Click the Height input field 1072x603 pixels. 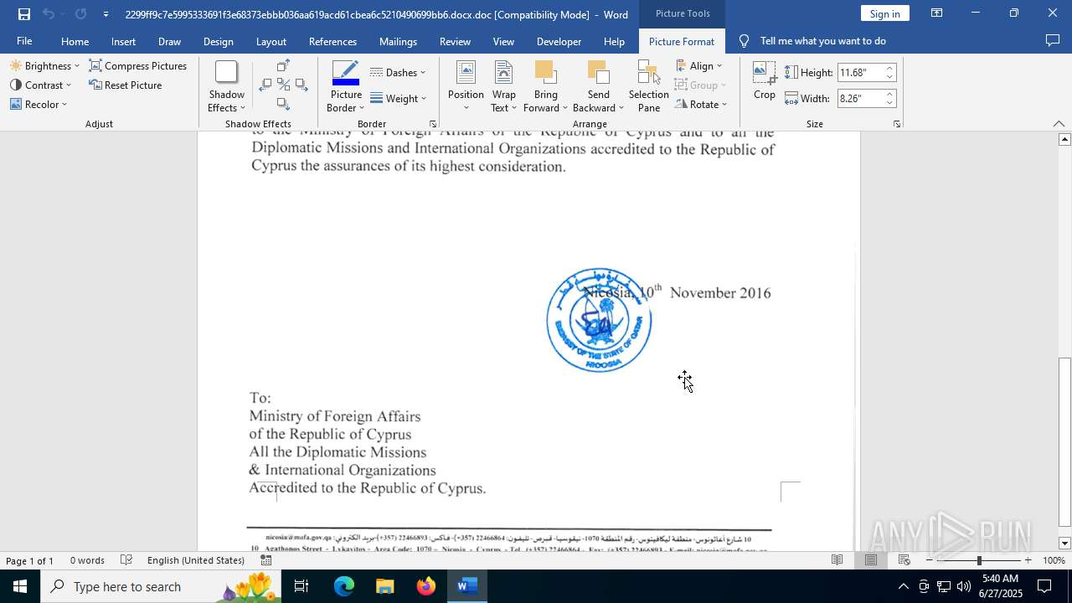(860, 73)
